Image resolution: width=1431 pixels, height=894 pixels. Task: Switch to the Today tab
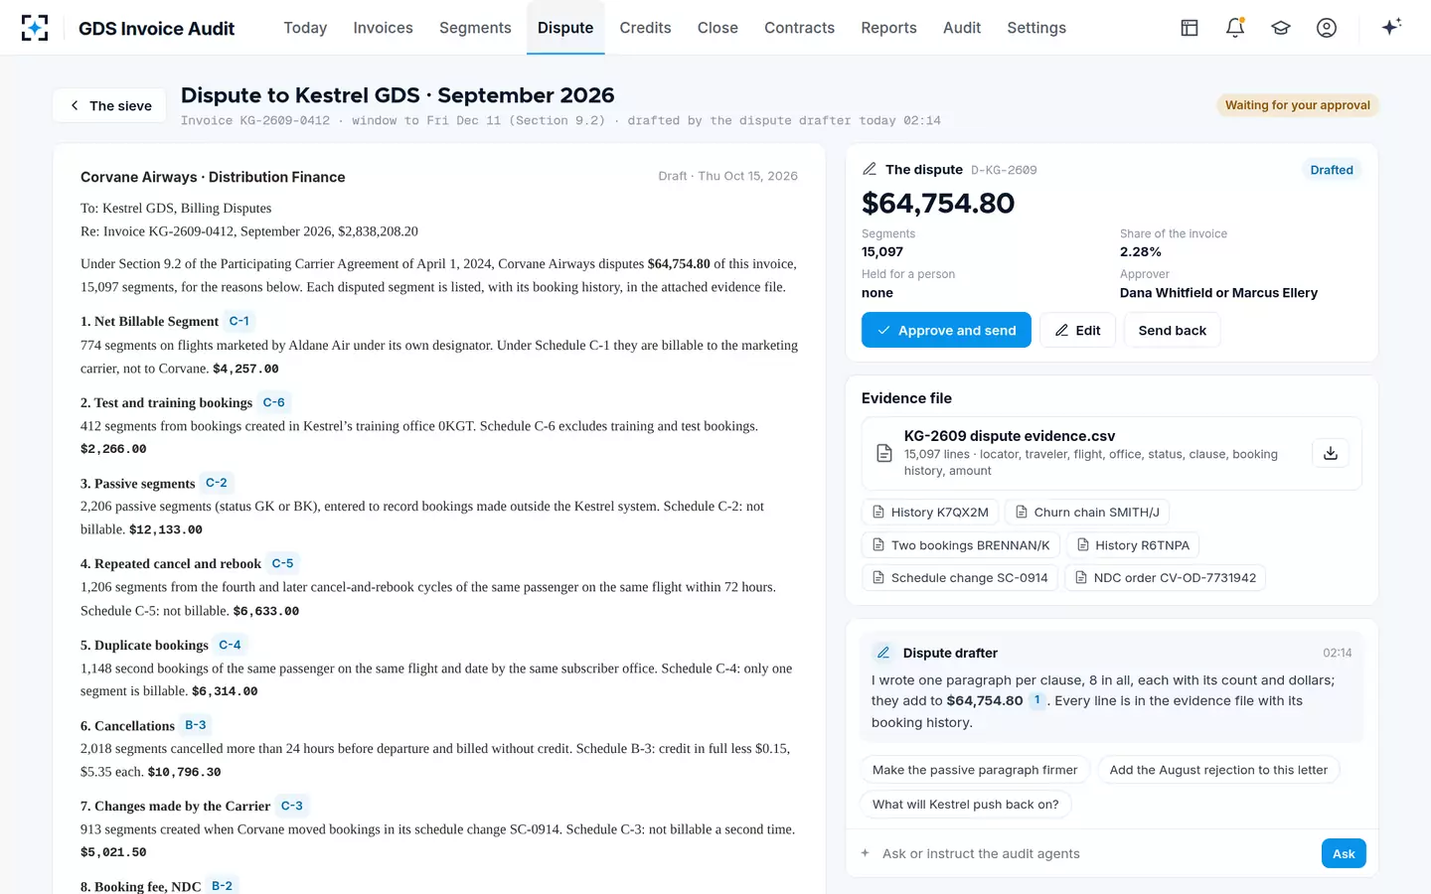click(x=305, y=28)
